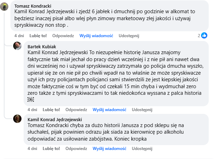Click the bold author name on the bottom comment
Screen dimensions: 216x159
coord(52,119)
